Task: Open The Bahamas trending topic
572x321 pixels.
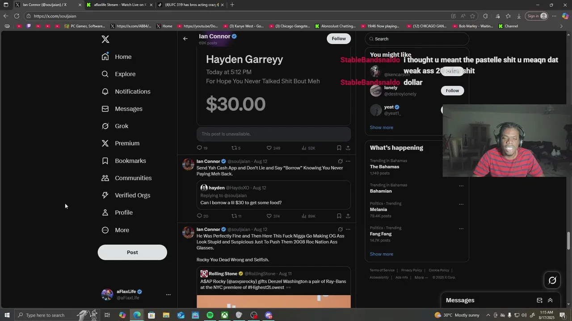Action: pyautogui.click(x=384, y=167)
